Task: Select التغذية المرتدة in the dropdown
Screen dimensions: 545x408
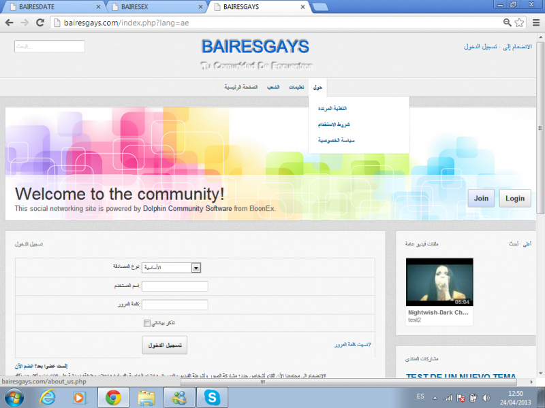Action: click(332, 108)
